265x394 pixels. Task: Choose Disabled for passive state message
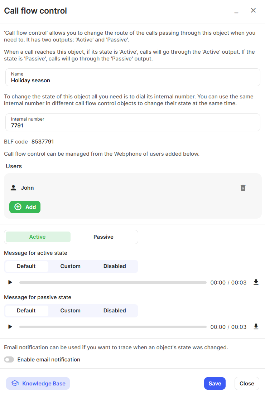pyautogui.click(x=115, y=311)
